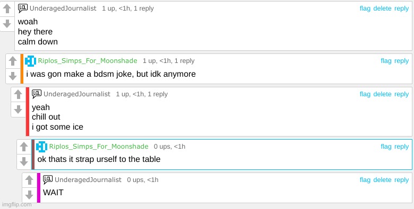Upvote the "i got some ice" comment
Viewport: 414px width, 209px height.
tap(18, 94)
